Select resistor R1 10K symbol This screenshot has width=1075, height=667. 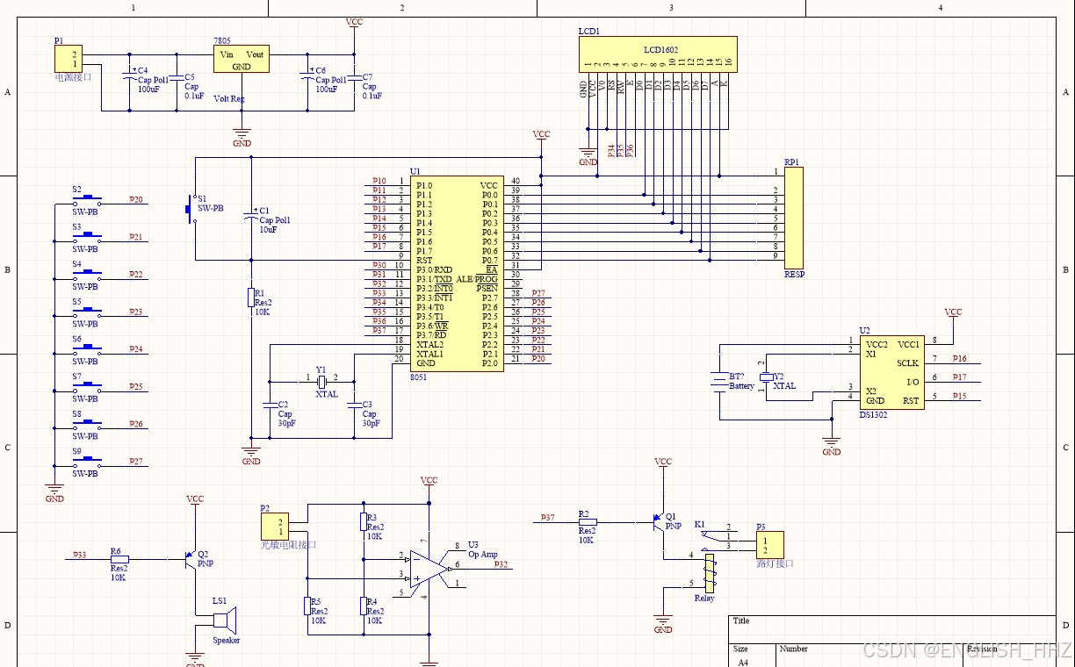click(x=251, y=298)
